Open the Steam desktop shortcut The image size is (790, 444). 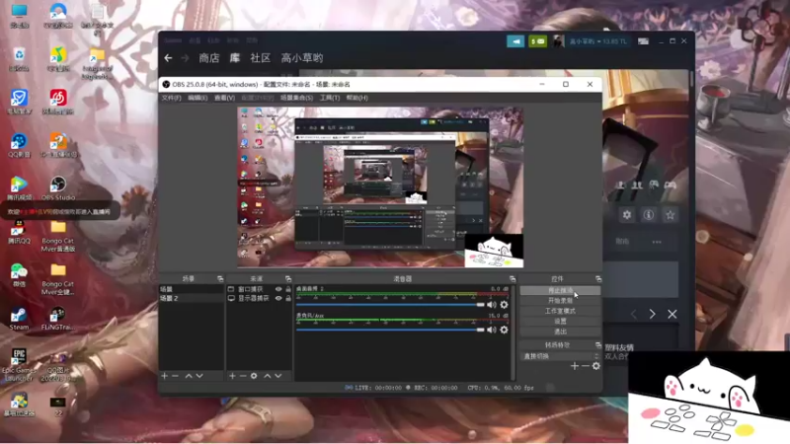[x=19, y=319]
